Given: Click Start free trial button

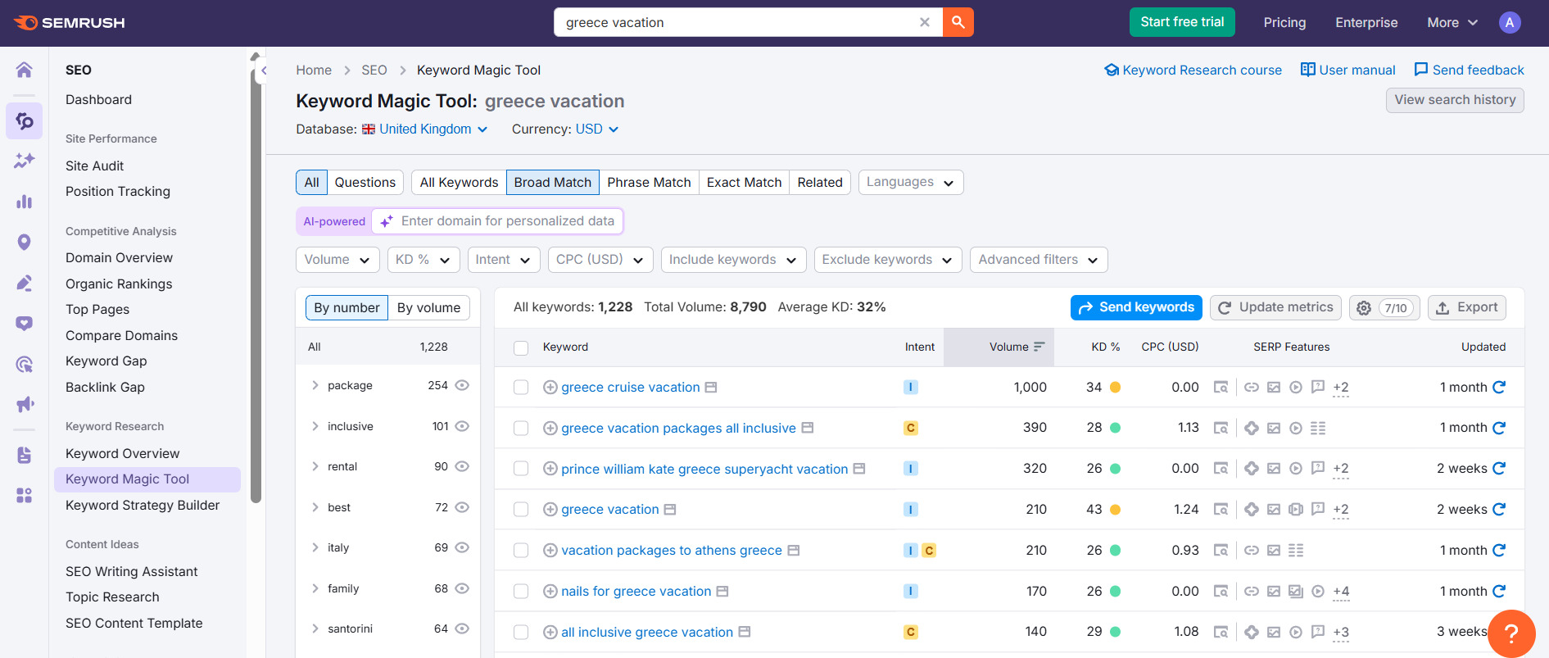Looking at the screenshot, I should (x=1182, y=22).
